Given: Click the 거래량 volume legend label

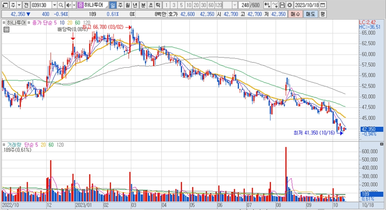Looking at the screenshot, I should (x=14, y=145).
